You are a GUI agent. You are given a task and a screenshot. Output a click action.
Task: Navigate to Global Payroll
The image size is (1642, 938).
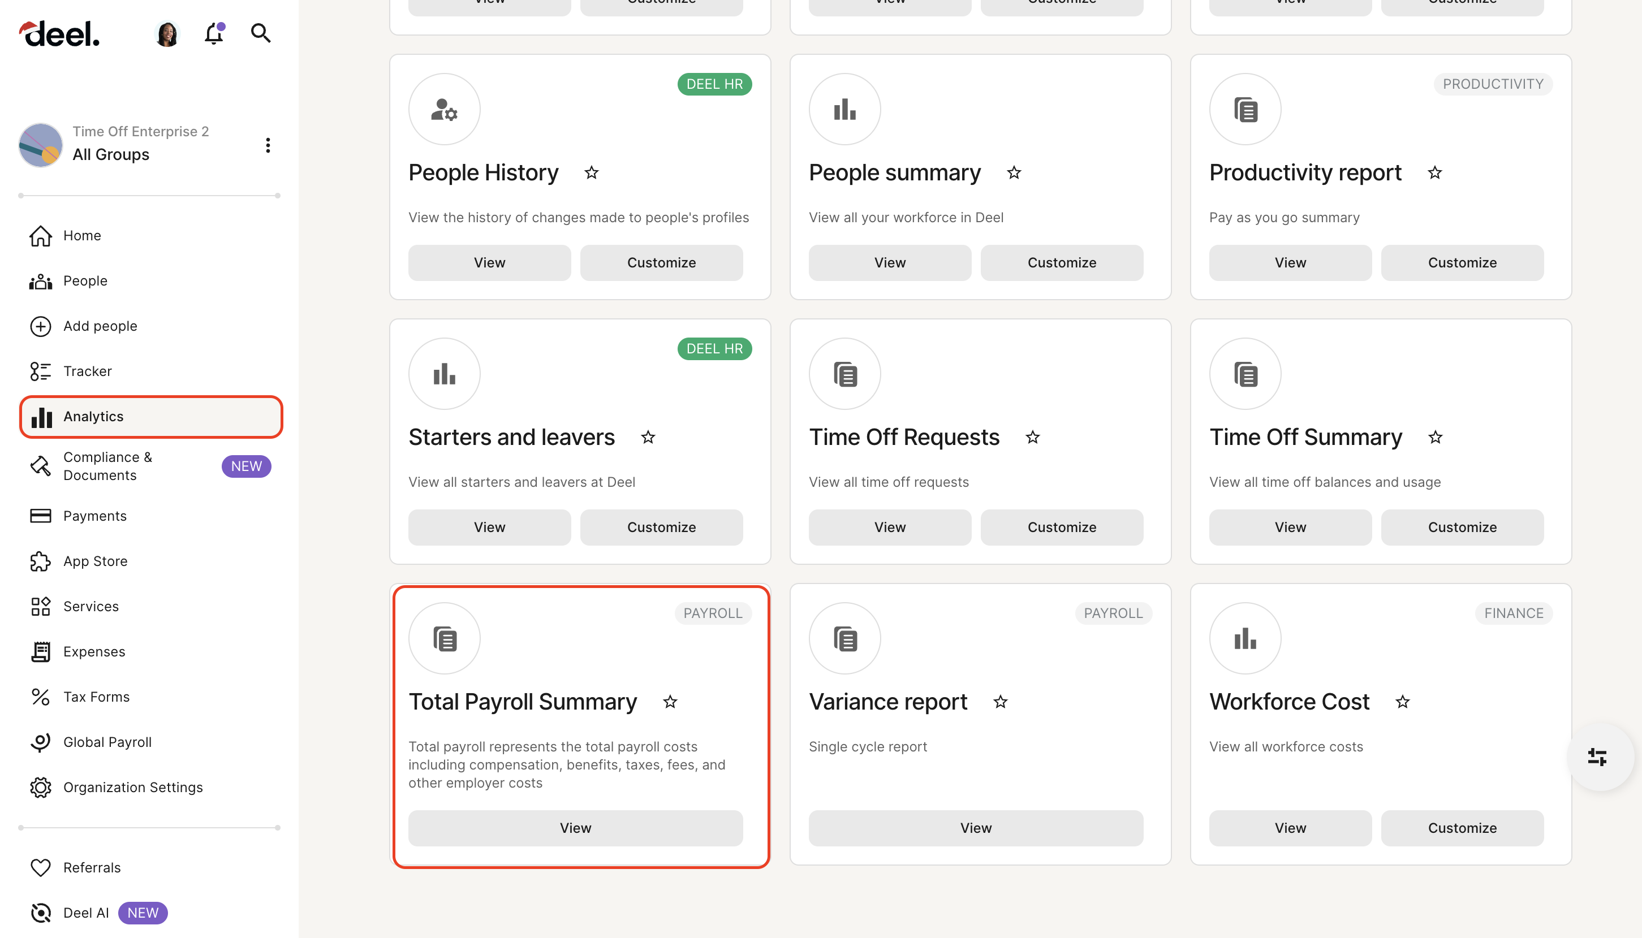pos(107,741)
